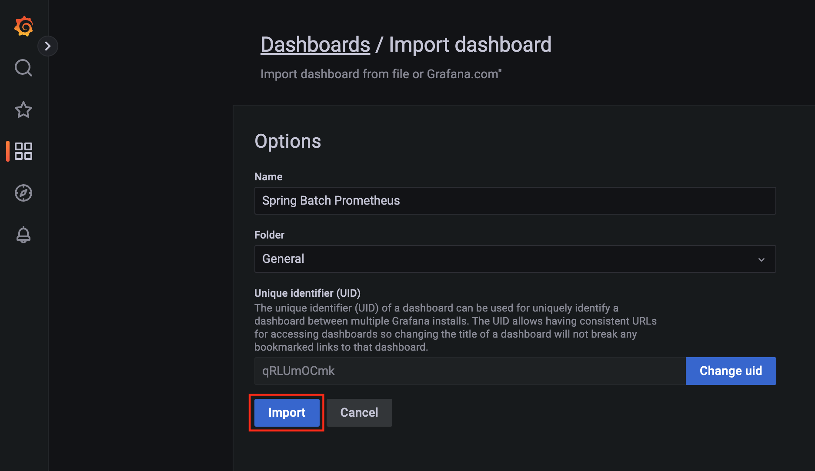Click the 'Import dashboard from file or Grafana.com' subtitle
This screenshot has height=471, width=815.
381,74
